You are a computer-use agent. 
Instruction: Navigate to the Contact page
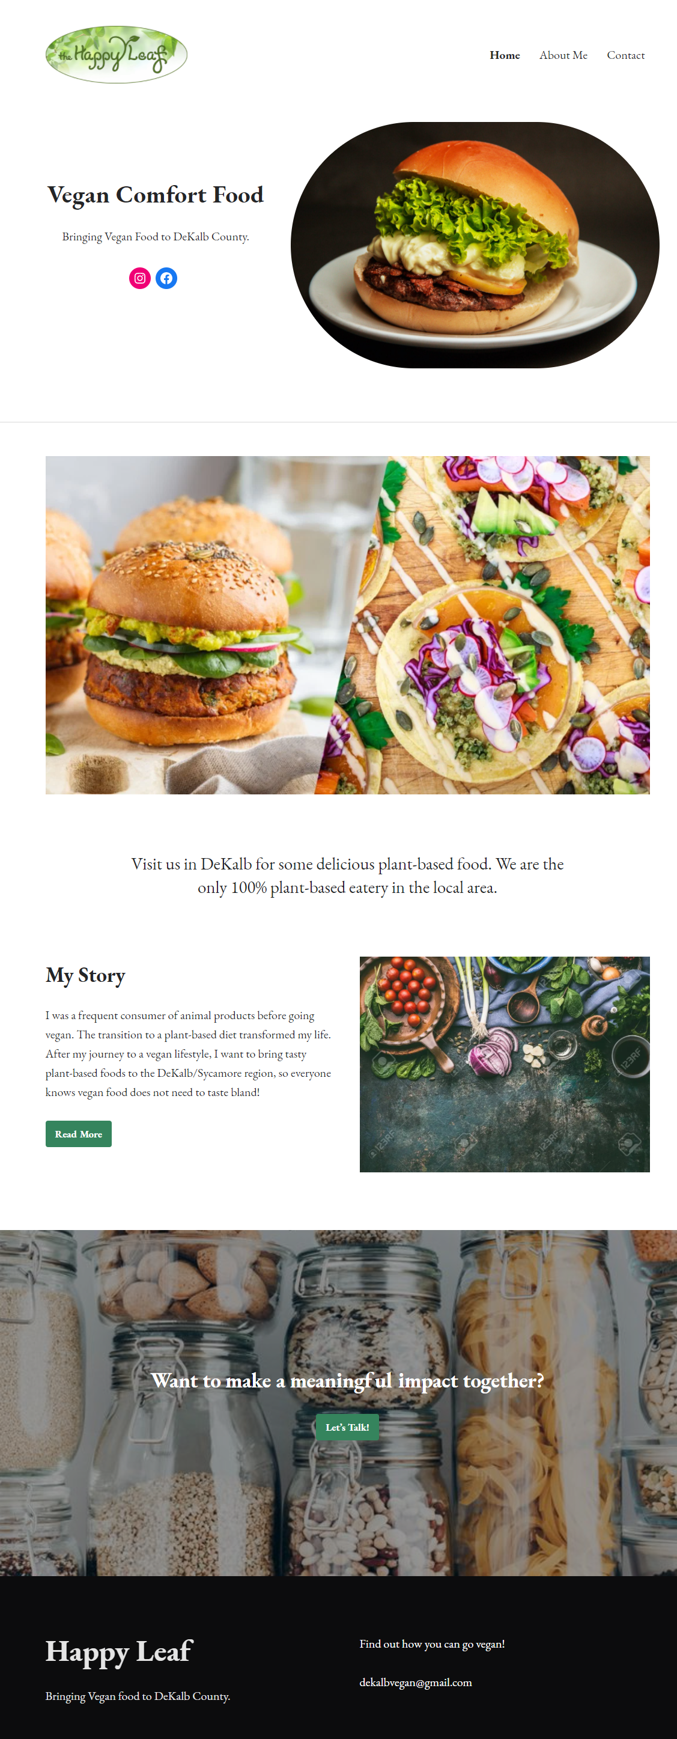[x=626, y=55]
